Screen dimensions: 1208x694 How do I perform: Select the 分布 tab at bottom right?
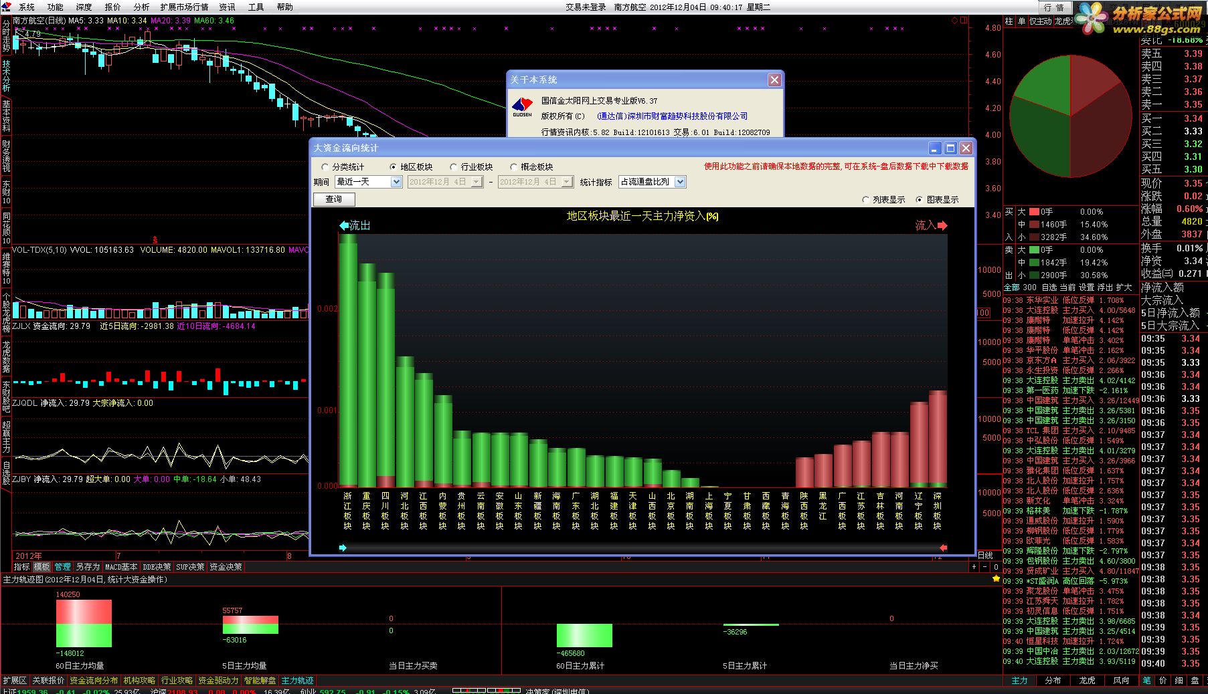pos(1053,680)
